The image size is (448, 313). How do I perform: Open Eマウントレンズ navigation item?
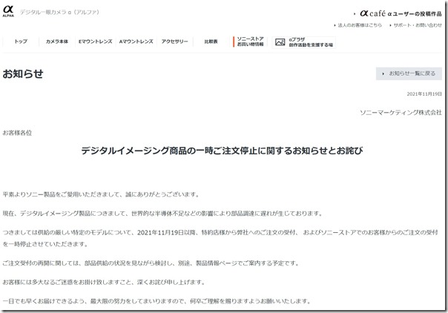coord(96,42)
